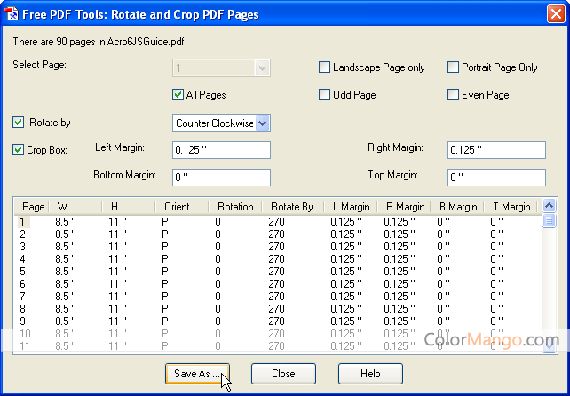Image resolution: width=570 pixels, height=396 pixels.
Task: Open the Counter Clockwise rotation dropdown
Action: 262,123
